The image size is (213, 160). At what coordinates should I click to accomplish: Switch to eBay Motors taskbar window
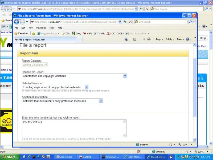pos(133,157)
